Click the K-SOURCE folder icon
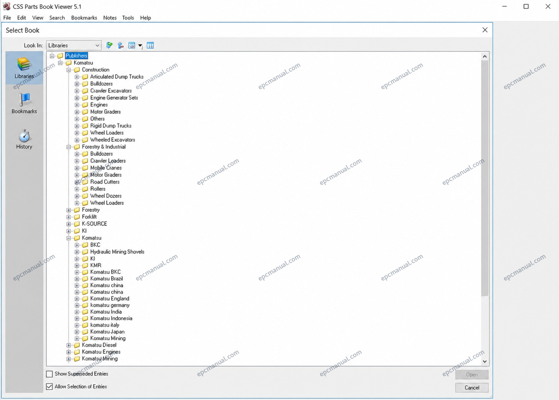The height and width of the screenshot is (400, 559). (77, 224)
